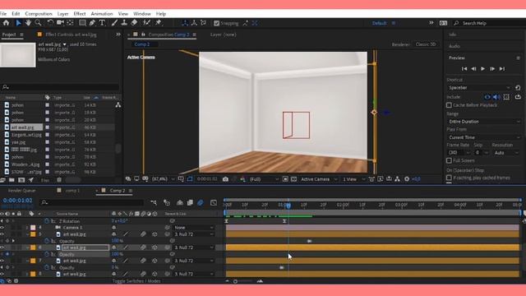
Task: Enable Motion Blur for the composition
Action: coord(201,203)
